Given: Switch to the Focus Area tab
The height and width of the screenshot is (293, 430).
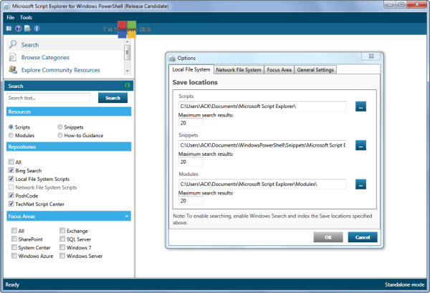Looking at the screenshot, I should (x=279, y=70).
